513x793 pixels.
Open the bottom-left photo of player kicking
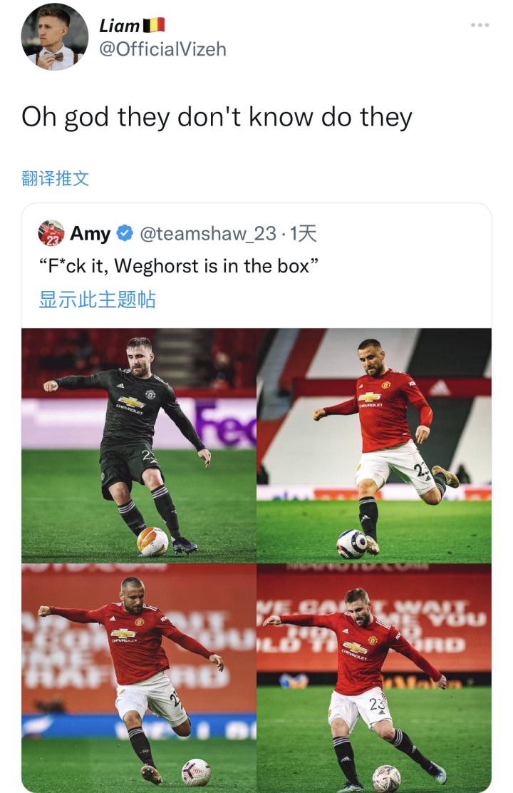(138, 678)
